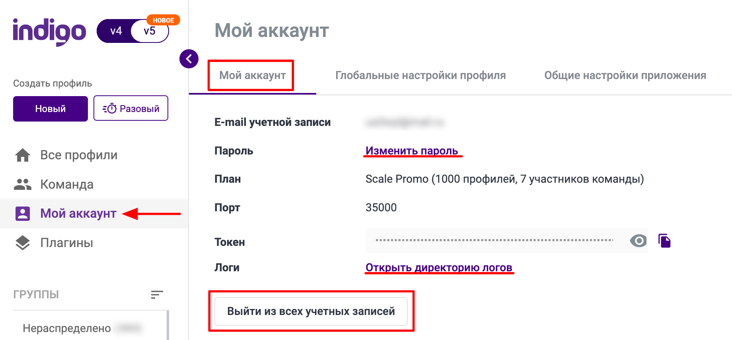Screen dimensions: 732x340
Task: Open the groups sort filter icon
Action: 157,294
